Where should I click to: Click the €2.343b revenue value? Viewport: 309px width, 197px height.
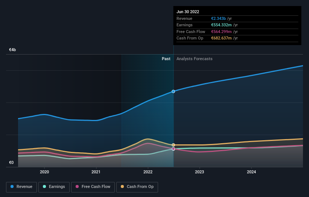pyautogui.click(x=218, y=18)
